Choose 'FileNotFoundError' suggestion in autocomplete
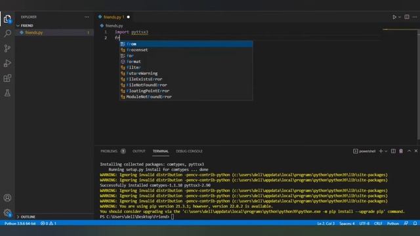Image resolution: width=420 pixels, height=236 pixels. (186, 85)
